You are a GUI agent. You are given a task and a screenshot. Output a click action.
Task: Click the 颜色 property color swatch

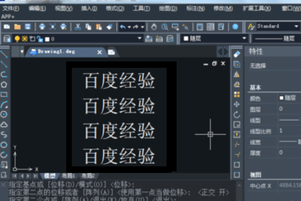pyautogui.click(x=281, y=98)
